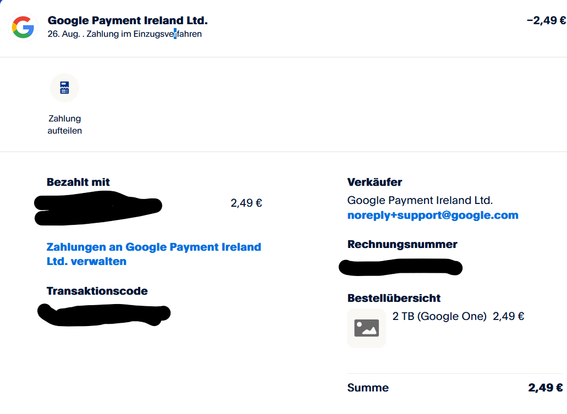Click the redacted invoice number under Rechnungsnummer
The width and height of the screenshot is (567, 414).
point(400,267)
